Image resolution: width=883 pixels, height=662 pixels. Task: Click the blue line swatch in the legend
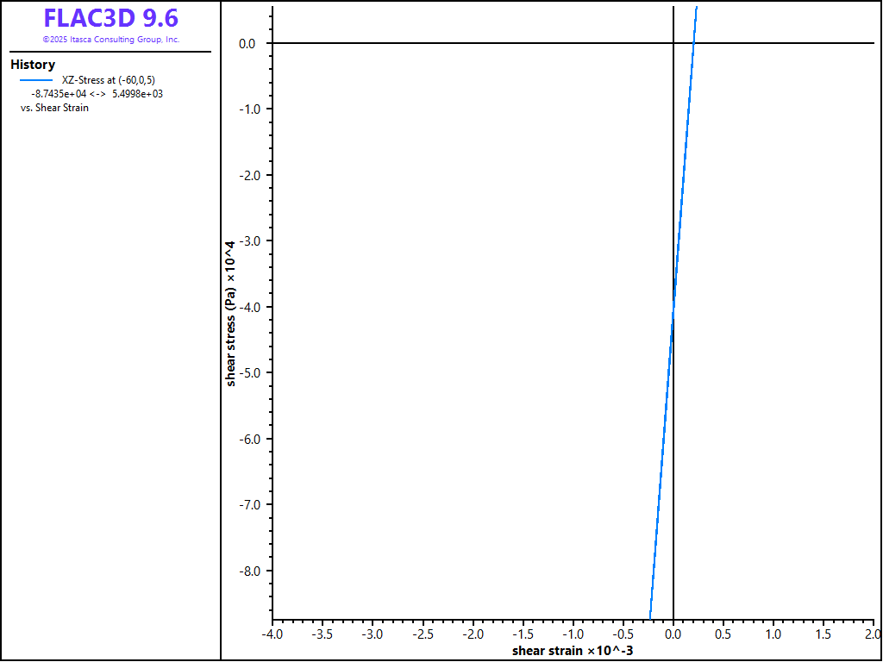pyautogui.click(x=35, y=80)
